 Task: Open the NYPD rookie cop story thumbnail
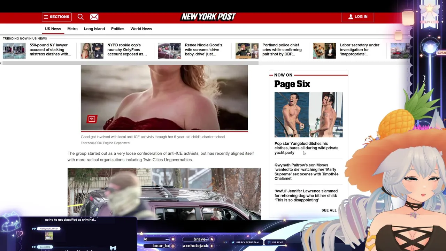tap(92, 51)
